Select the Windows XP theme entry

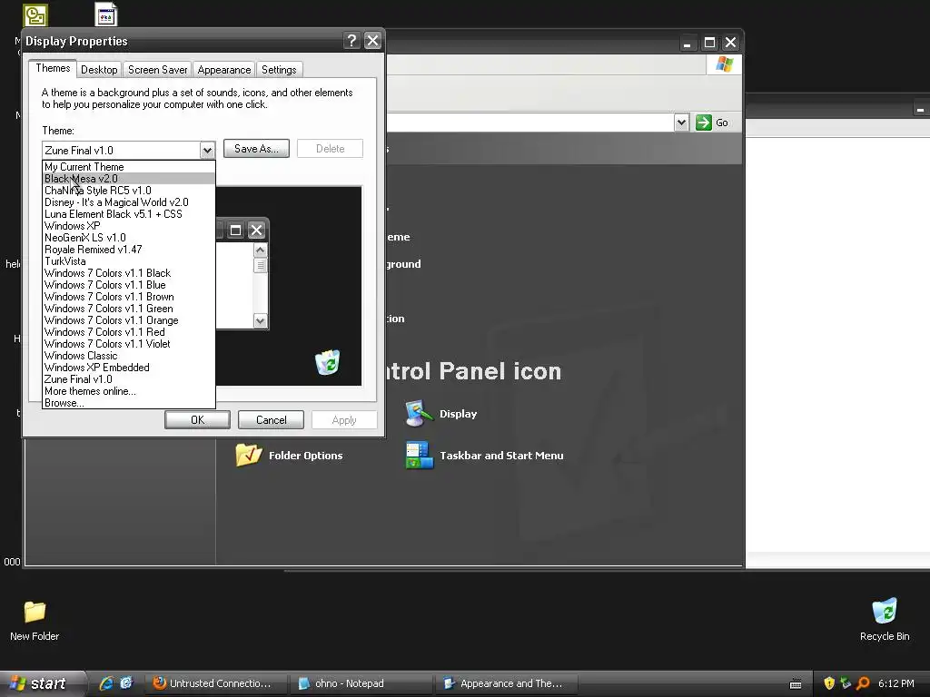click(x=129, y=226)
